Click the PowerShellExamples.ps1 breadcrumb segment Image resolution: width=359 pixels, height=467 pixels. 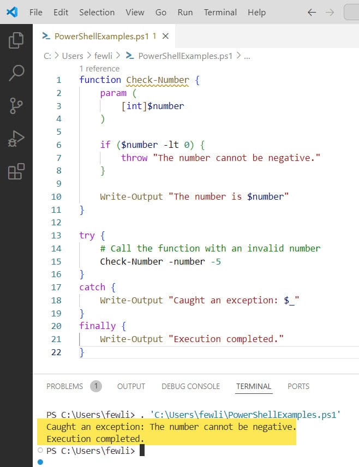[x=186, y=56]
